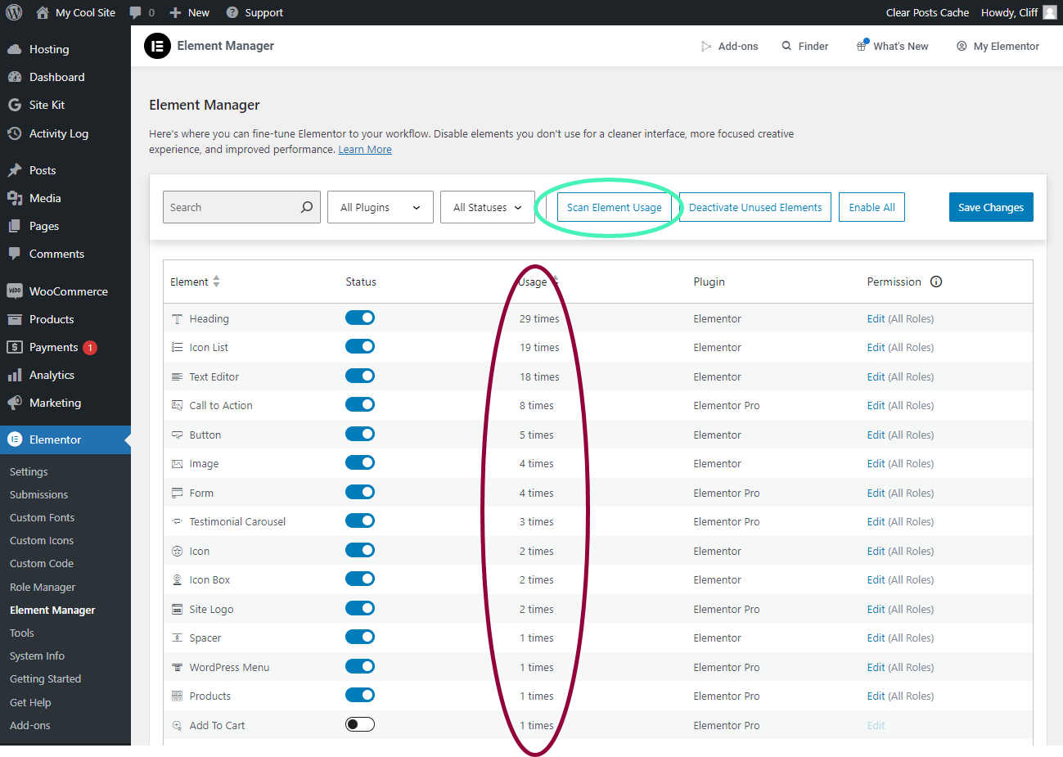Disable the Button element switch
Screen dimensions: 1063x757
[360, 434]
